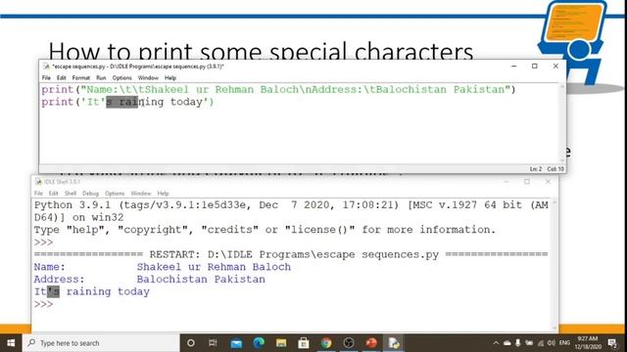The height and width of the screenshot is (352, 627).
Task: Click the IDLE Shell vertical scrollbar
Action: pos(555,265)
